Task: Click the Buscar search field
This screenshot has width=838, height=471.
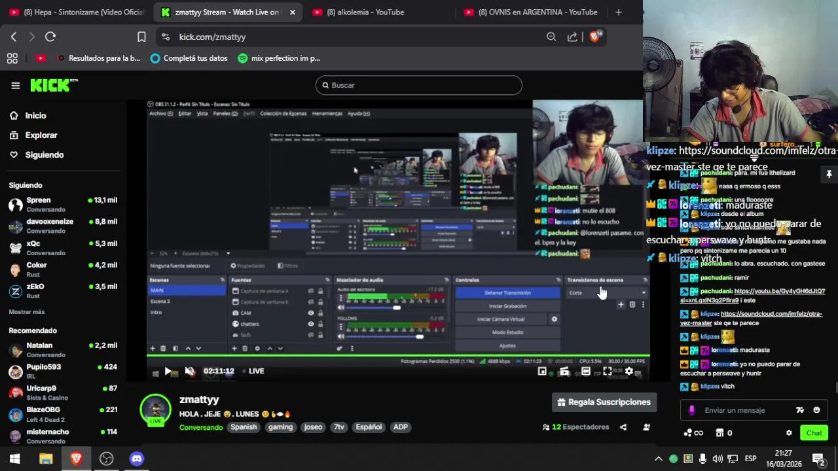Action: (419, 85)
